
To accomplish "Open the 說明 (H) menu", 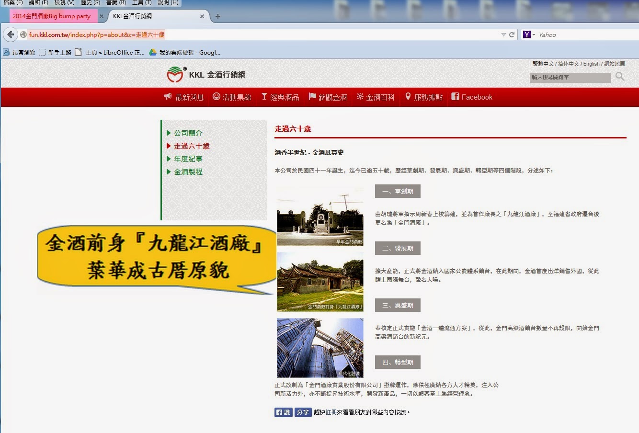I will (x=168, y=2).
